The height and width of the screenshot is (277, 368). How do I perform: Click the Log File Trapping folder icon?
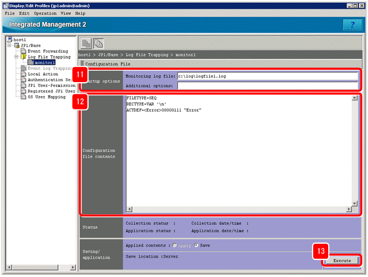point(23,57)
